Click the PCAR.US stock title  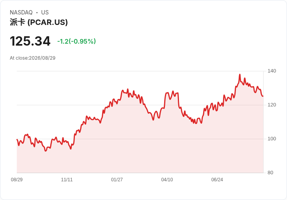(x=39, y=22)
